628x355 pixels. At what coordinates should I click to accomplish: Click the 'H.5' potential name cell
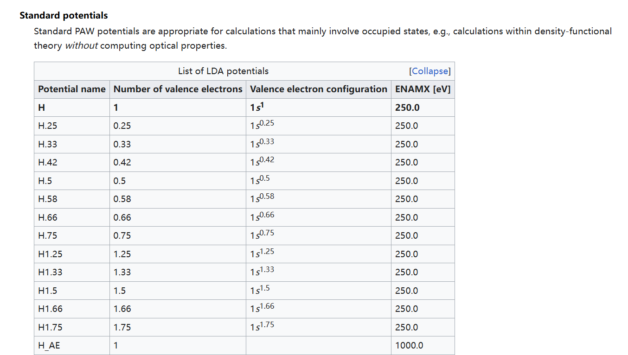[72, 181]
